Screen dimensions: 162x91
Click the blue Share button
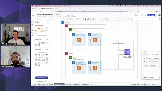tap(151, 15)
